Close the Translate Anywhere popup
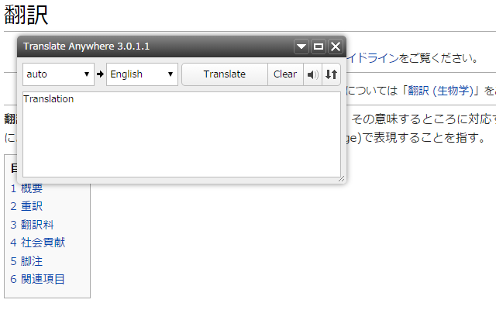 [336, 46]
